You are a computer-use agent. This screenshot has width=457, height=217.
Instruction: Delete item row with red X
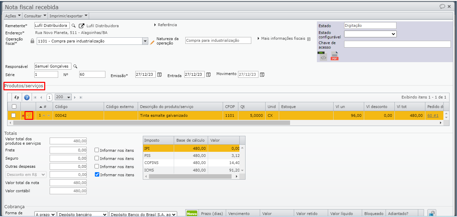coord(23,116)
